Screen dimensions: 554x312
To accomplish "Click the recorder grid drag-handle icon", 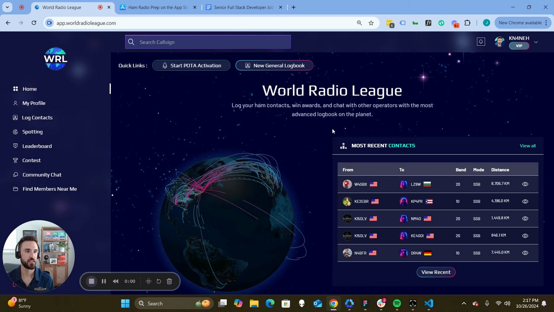I will pyautogui.click(x=148, y=281).
